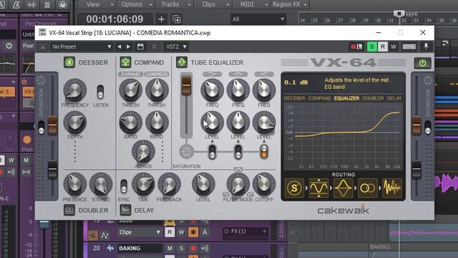Click the plus button beside the timecode

161,19
